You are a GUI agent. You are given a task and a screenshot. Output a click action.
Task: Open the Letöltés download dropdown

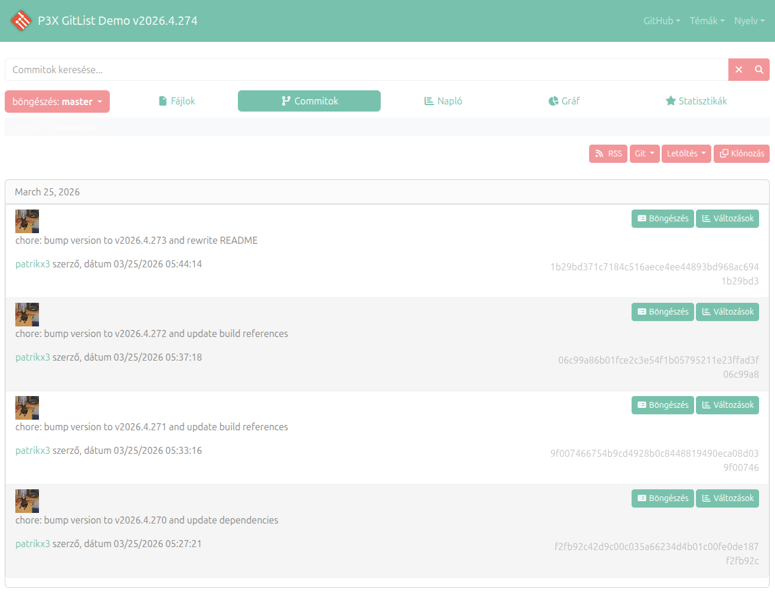(686, 153)
